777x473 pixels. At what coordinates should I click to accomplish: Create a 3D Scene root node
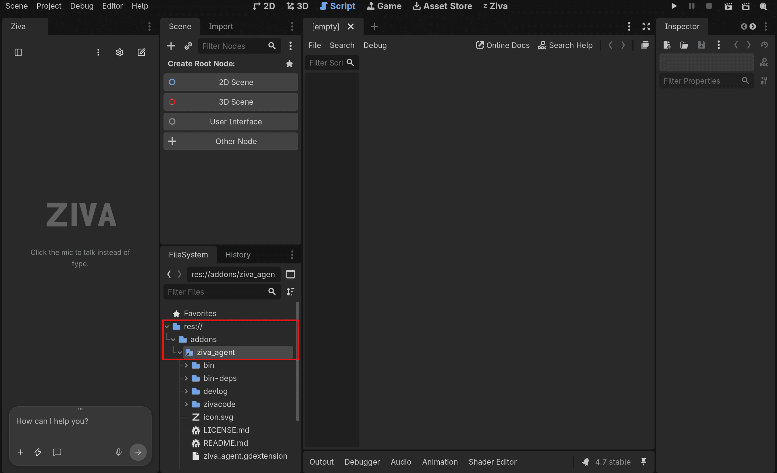pos(230,102)
